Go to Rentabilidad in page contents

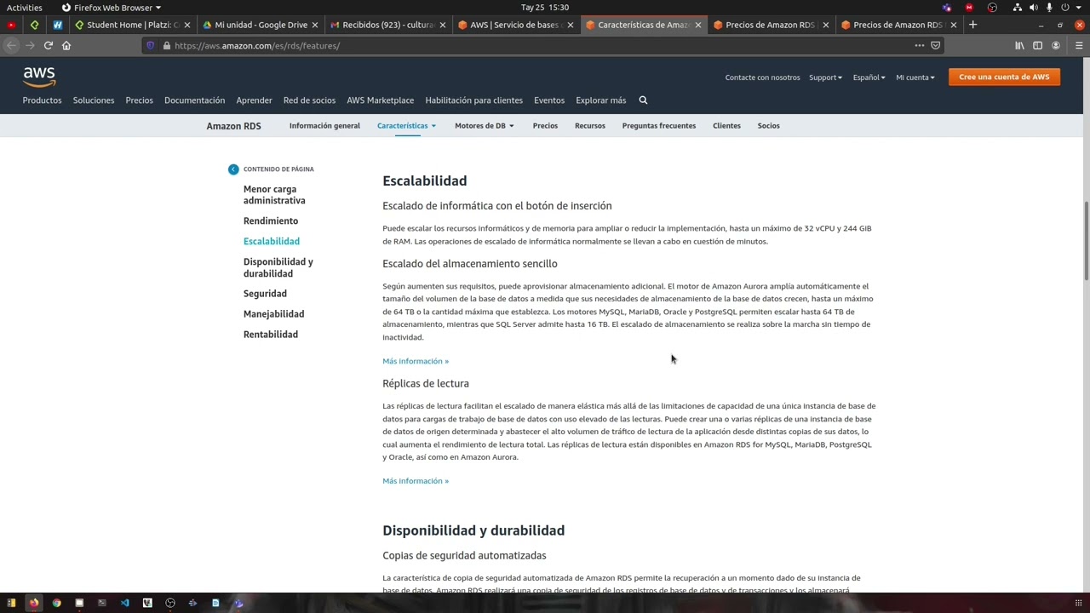pyautogui.click(x=271, y=335)
